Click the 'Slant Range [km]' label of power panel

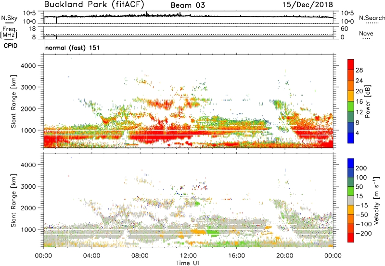(x=13, y=101)
